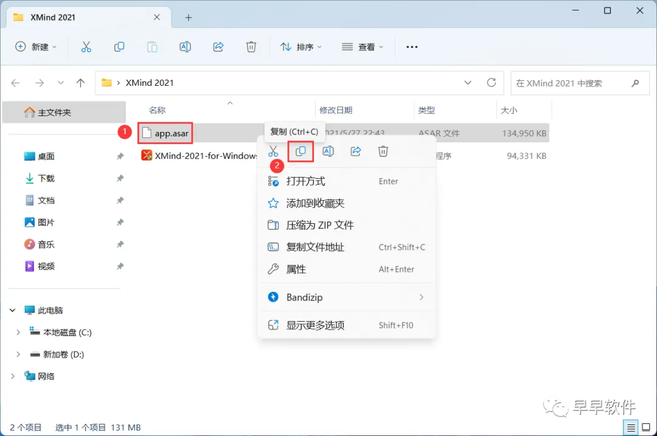
Task: Click the Copy icon in the context menu
Action: click(301, 151)
